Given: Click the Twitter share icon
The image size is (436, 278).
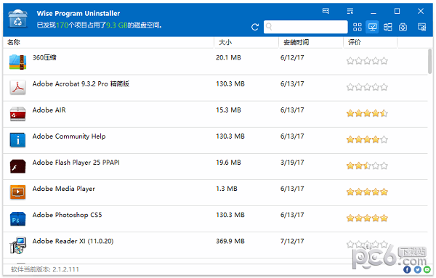Looking at the screenshot, I should pos(417,269).
